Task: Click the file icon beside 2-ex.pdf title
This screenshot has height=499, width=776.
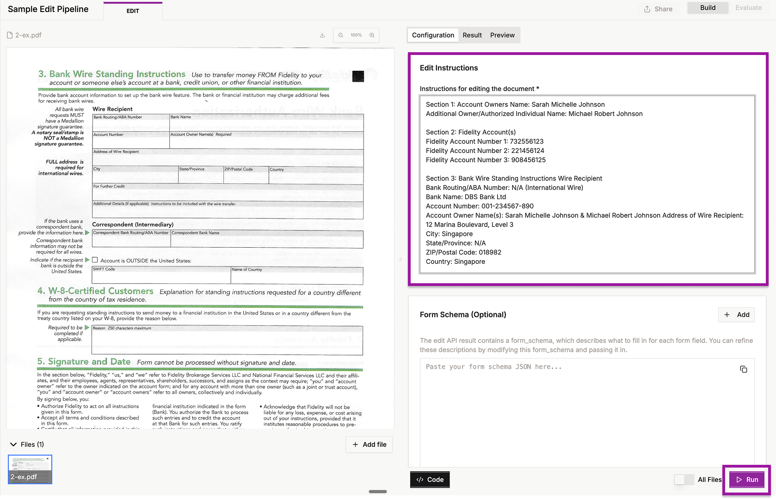Action: tap(10, 35)
